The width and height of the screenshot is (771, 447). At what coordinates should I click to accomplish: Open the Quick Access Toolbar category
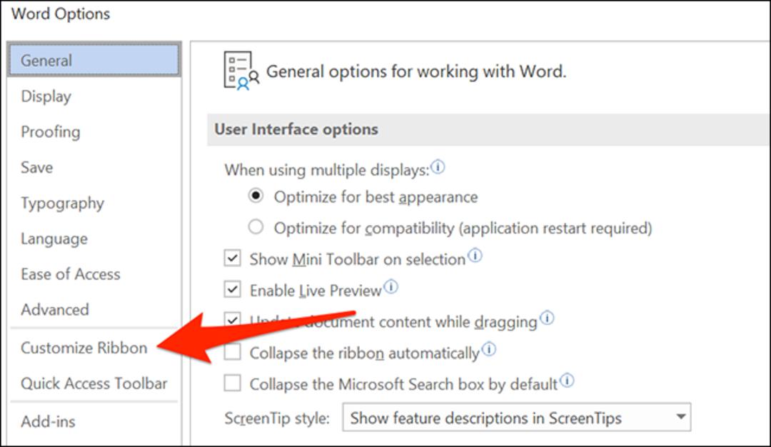[x=94, y=383]
